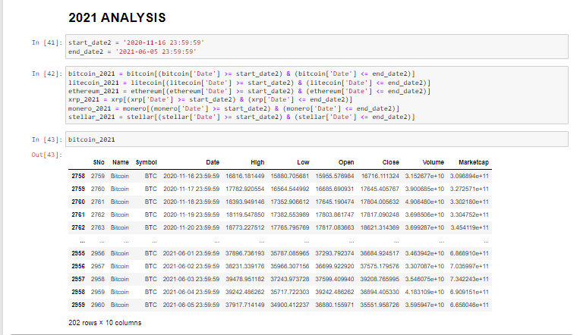The width and height of the screenshot is (580, 335).
Task: Click the Open column header
Action: coord(346,162)
